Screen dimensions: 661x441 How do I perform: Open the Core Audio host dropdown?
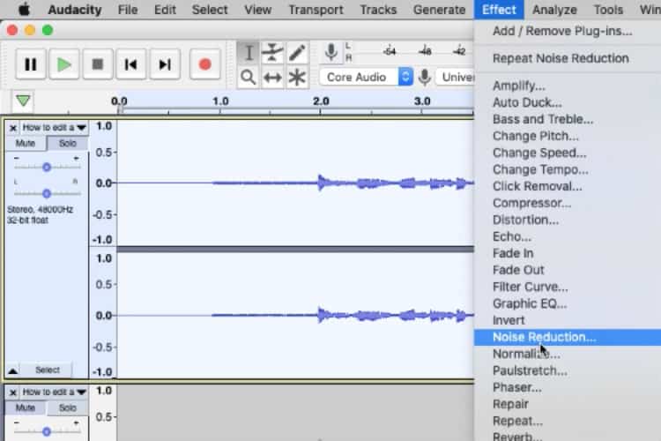click(366, 77)
